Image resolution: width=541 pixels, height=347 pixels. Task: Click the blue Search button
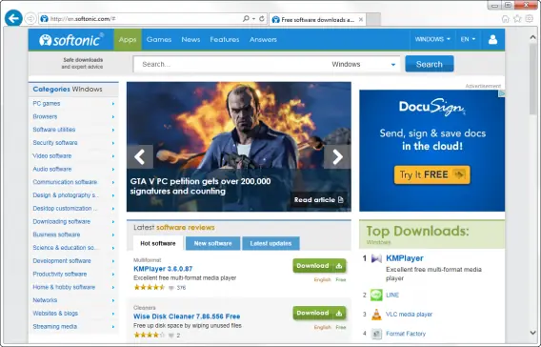click(430, 64)
